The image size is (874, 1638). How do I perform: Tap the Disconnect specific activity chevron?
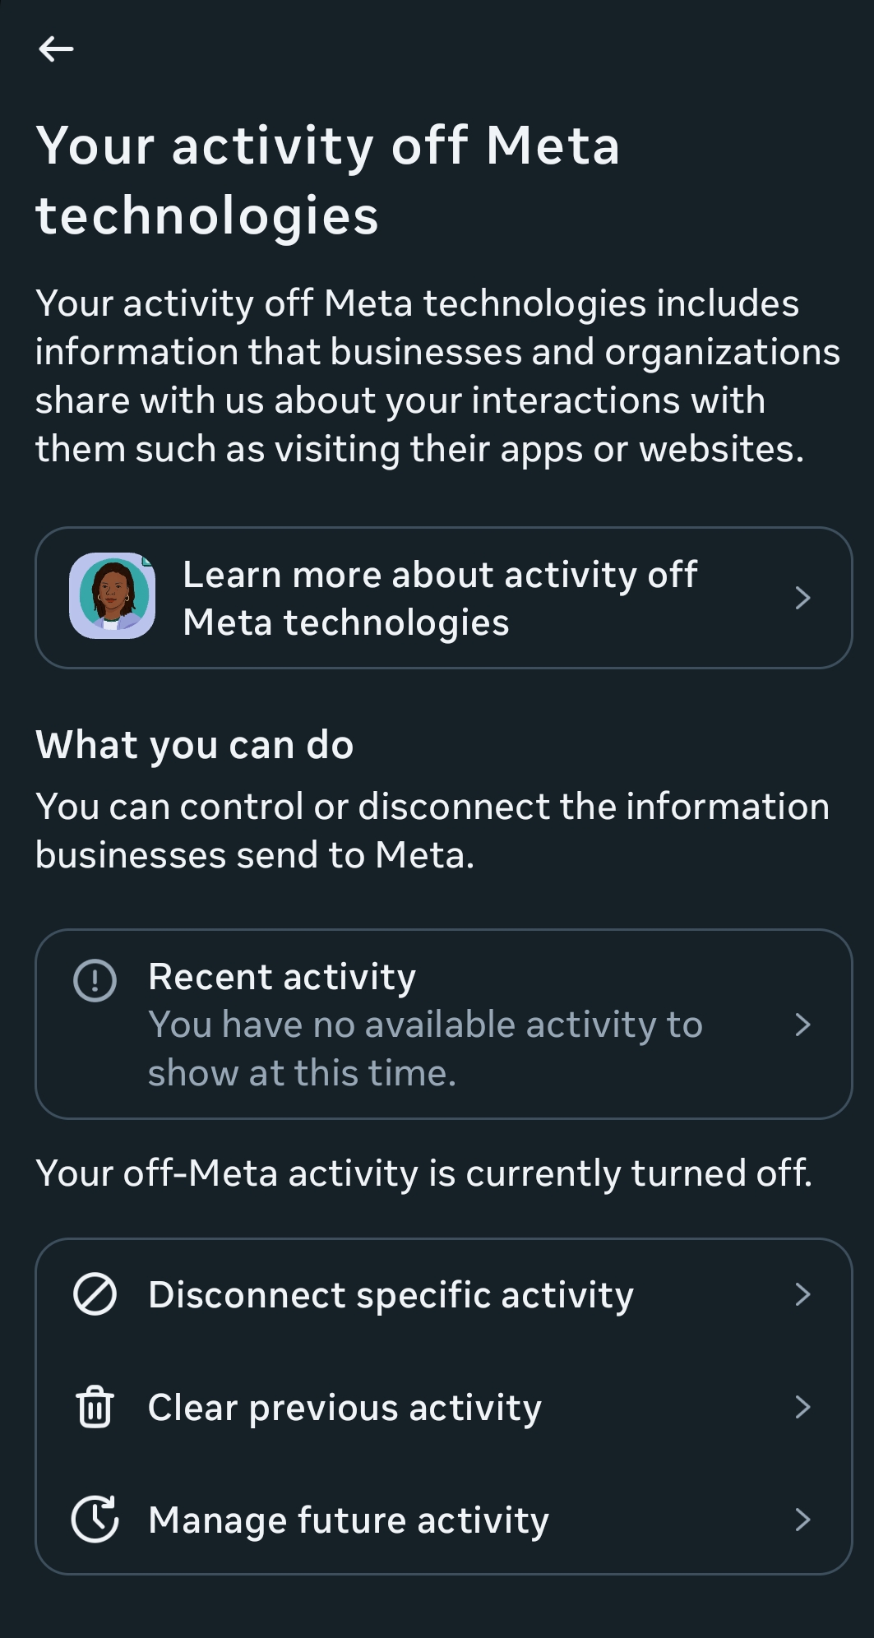[802, 1294]
